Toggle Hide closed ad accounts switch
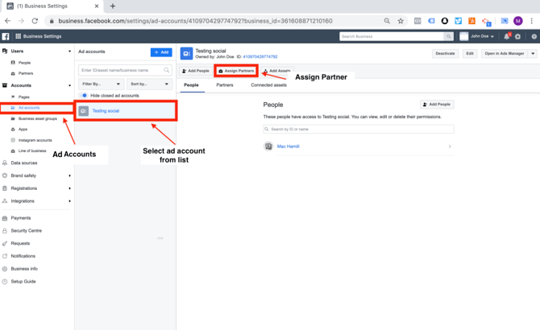The image size is (540, 330). click(84, 96)
